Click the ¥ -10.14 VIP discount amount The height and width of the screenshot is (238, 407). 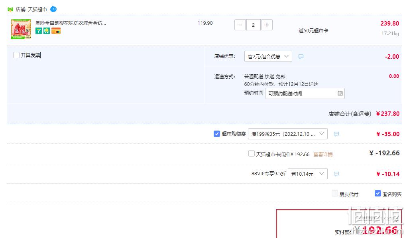pos(388,174)
